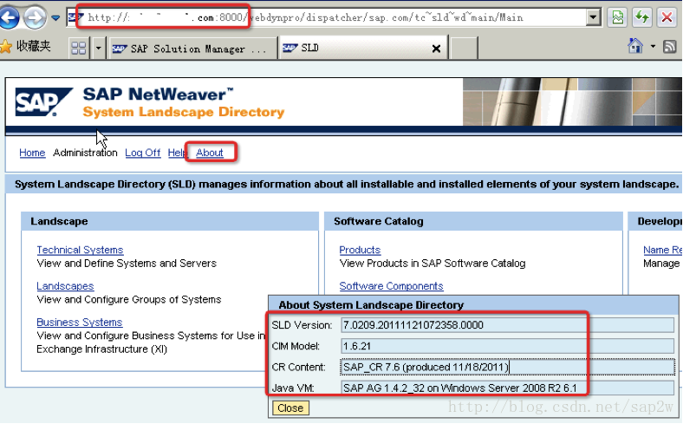The image size is (683, 424).
Task: Click 'View Products in SAP Software Catalog' text
Action: 433,264
